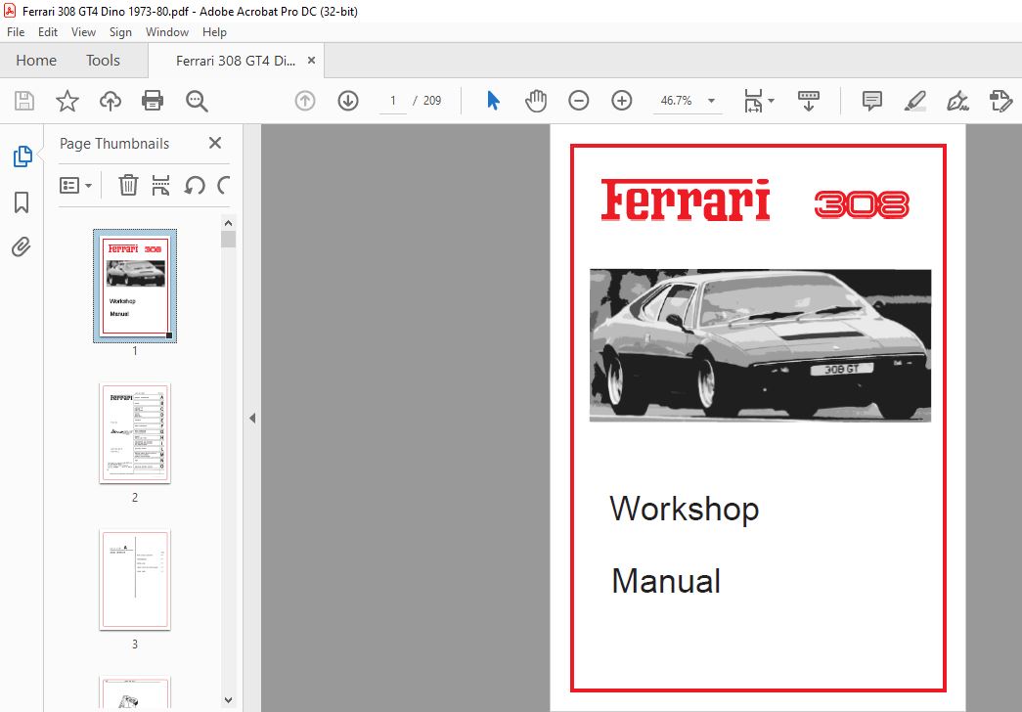Go to the next page arrow

[348, 101]
